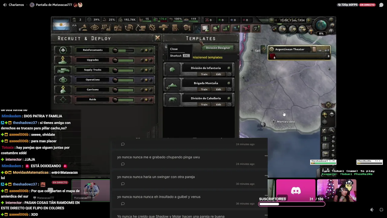The image size is (387, 218).
Task: Set Operations priority to low (first dot)
Action: [x=142, y=80]
